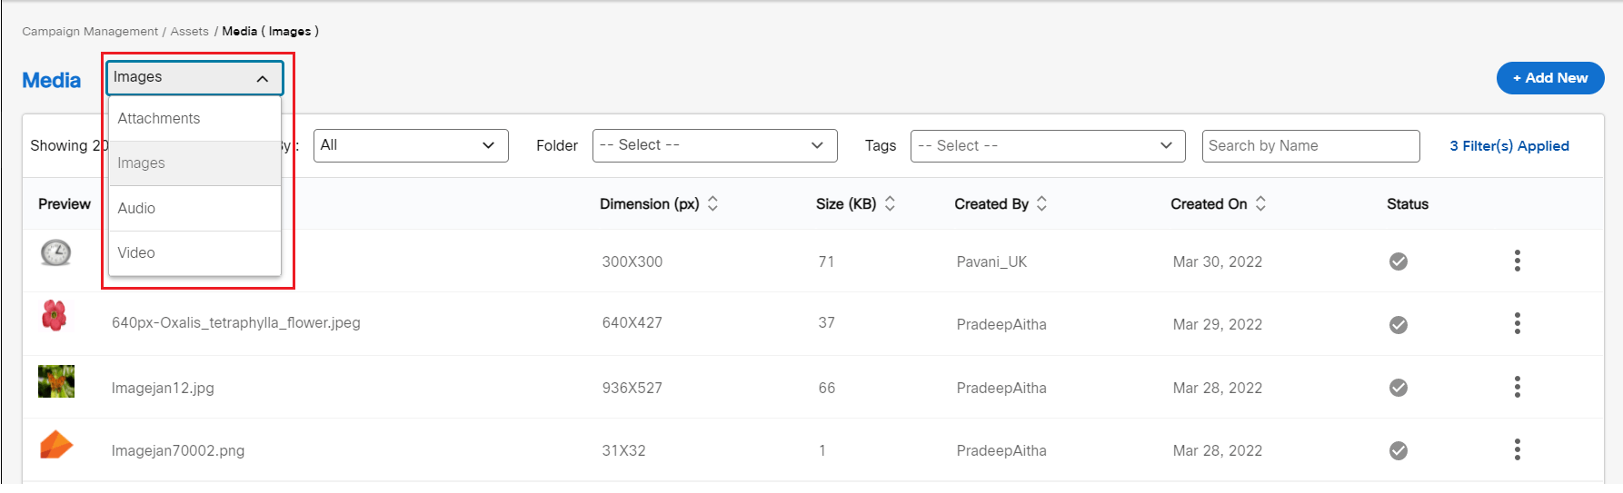This screenshot has height=493, width=1623.
Task: Sort by Dimension (px) column
Action: pyautogui.click(x=712, y=204)
